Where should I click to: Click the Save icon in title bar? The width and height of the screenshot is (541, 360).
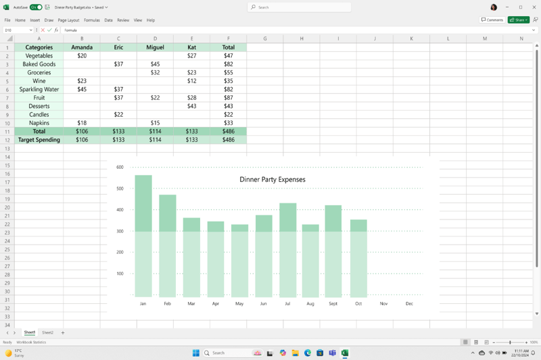tap(47, 7)
